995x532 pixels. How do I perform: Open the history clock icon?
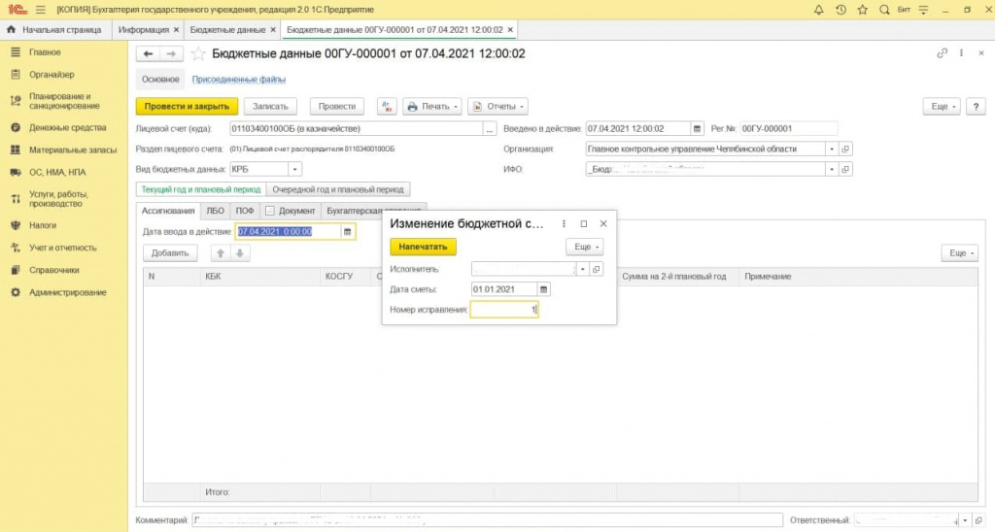point(840,10)
